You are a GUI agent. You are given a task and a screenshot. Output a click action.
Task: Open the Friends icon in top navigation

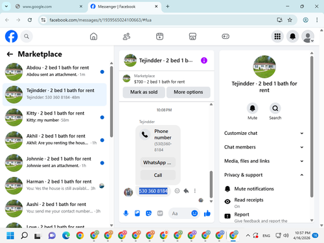[x=126, y=36]
